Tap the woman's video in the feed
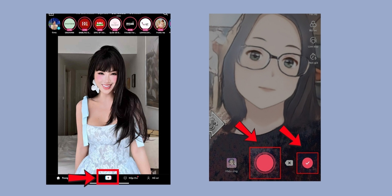This screenshot has width=392, height=196. coord(108,105)
